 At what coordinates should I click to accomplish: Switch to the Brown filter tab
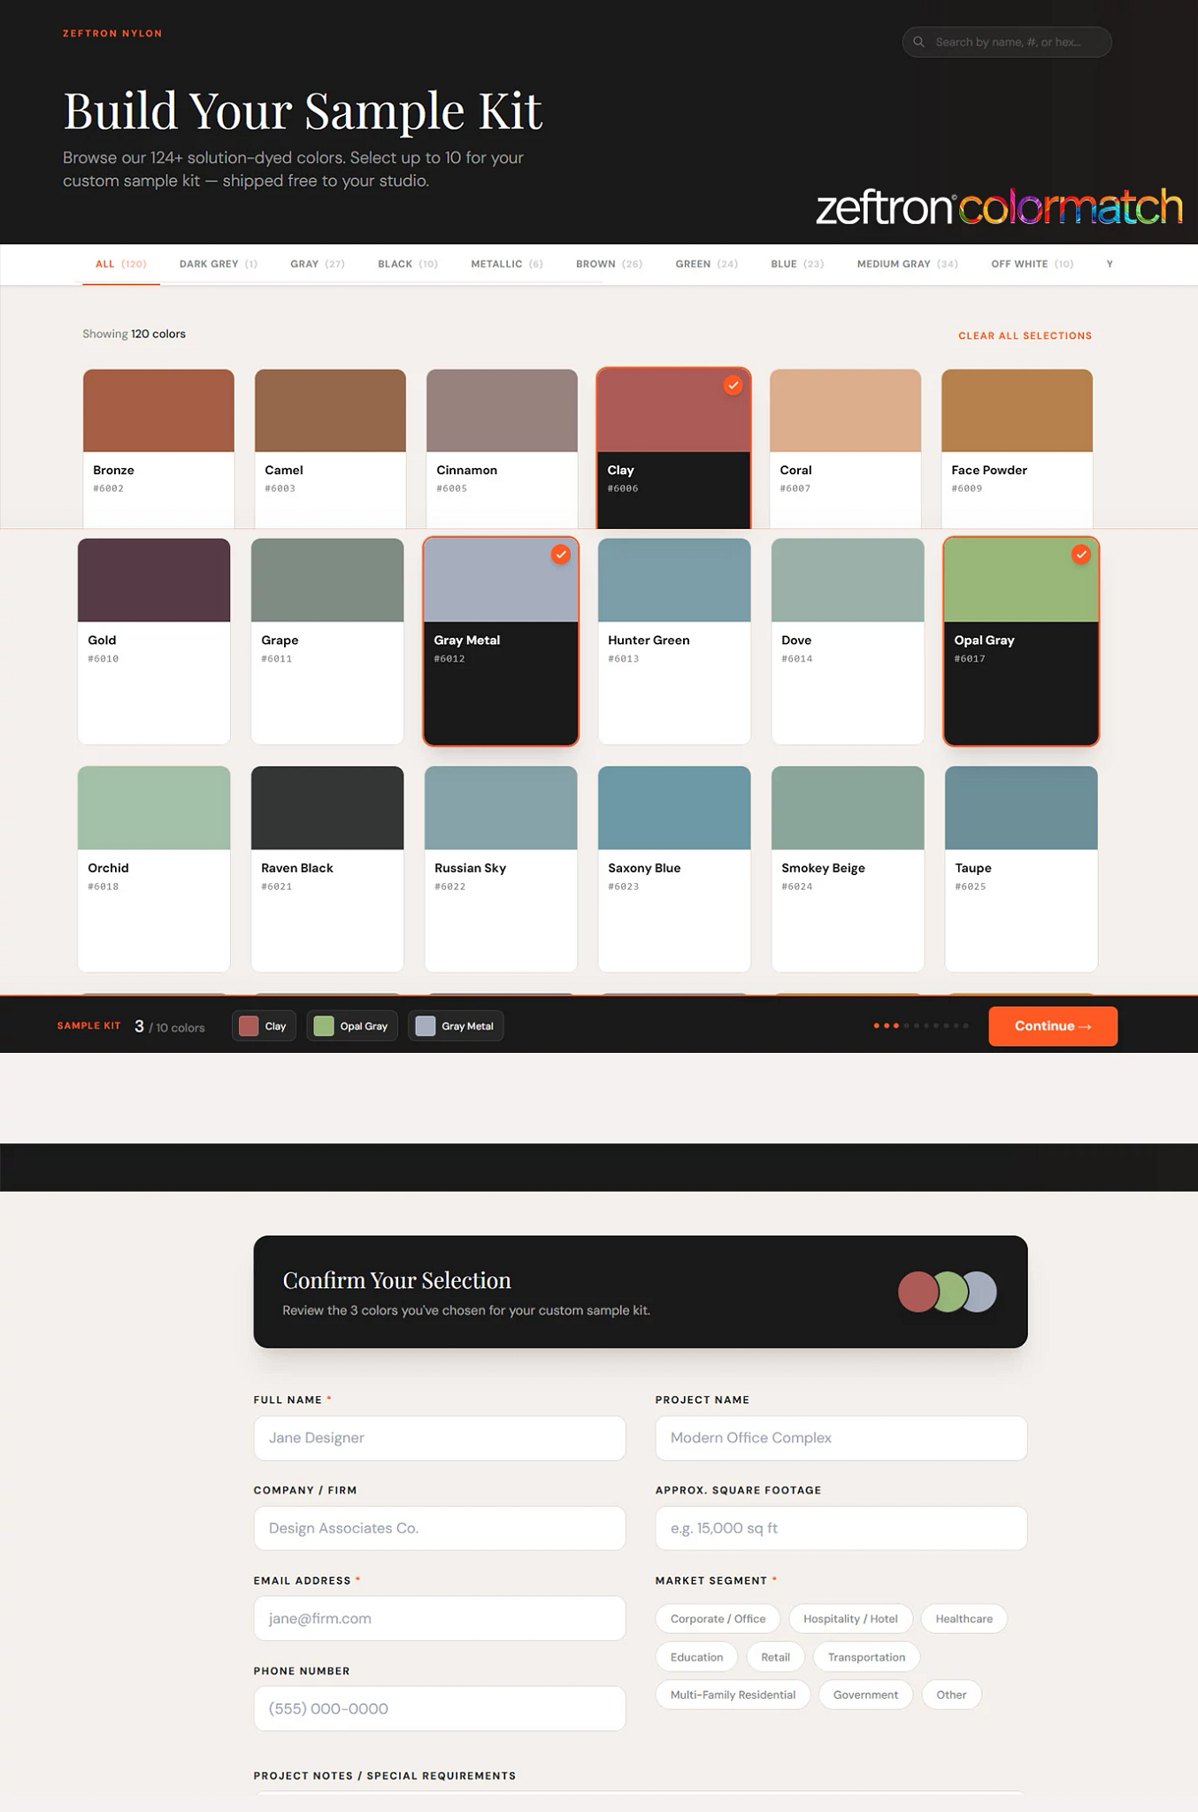pyautogui.click(x=609, y=265)
